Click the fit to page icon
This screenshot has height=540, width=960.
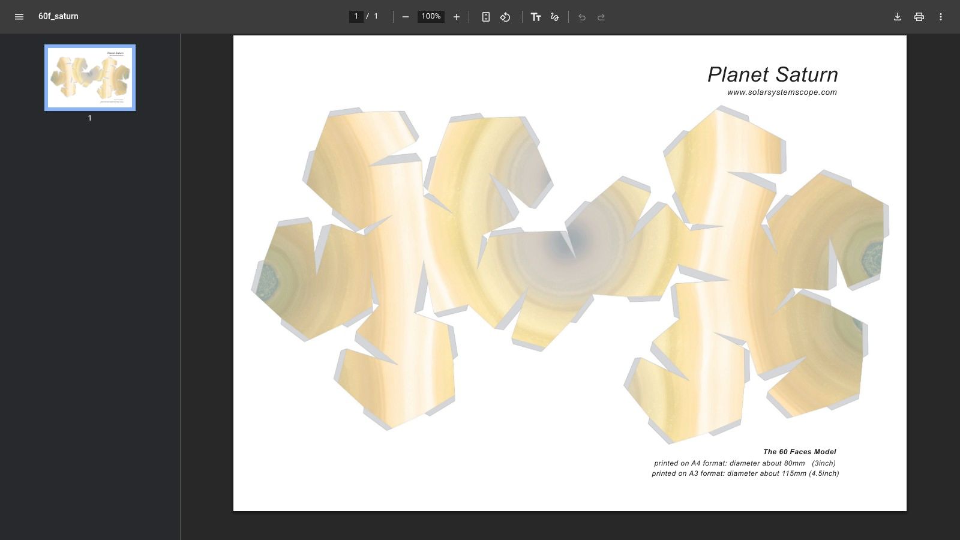click(x=486, y=17)
